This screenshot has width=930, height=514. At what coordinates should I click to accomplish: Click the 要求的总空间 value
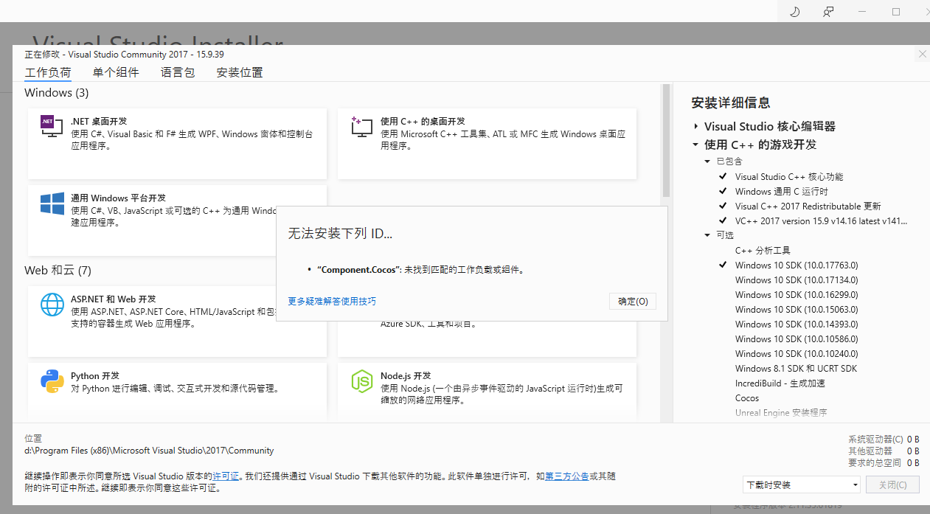pyautogui.click(x=913, y=463)
